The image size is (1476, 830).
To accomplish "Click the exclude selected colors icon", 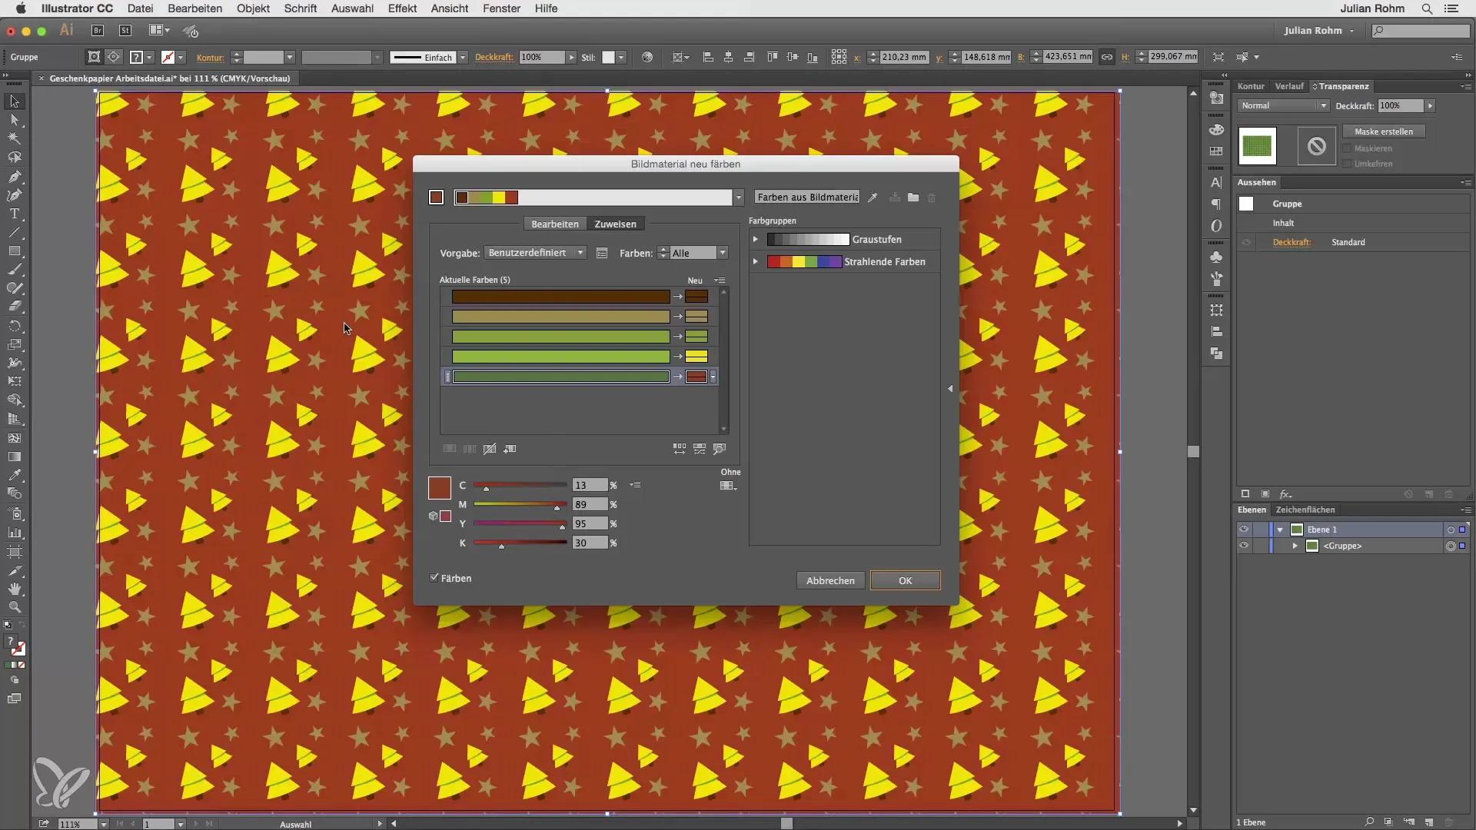I will [x=490, y=449].
